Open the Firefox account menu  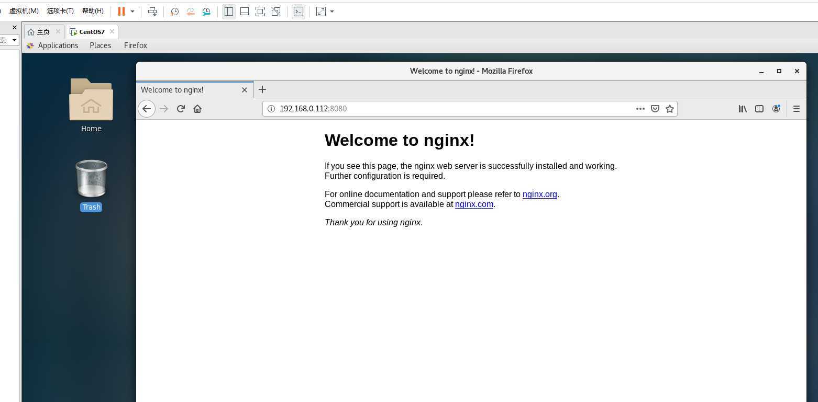[x=776, y=109]
